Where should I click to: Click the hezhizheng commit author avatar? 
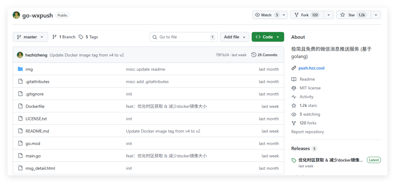point(20,55)
